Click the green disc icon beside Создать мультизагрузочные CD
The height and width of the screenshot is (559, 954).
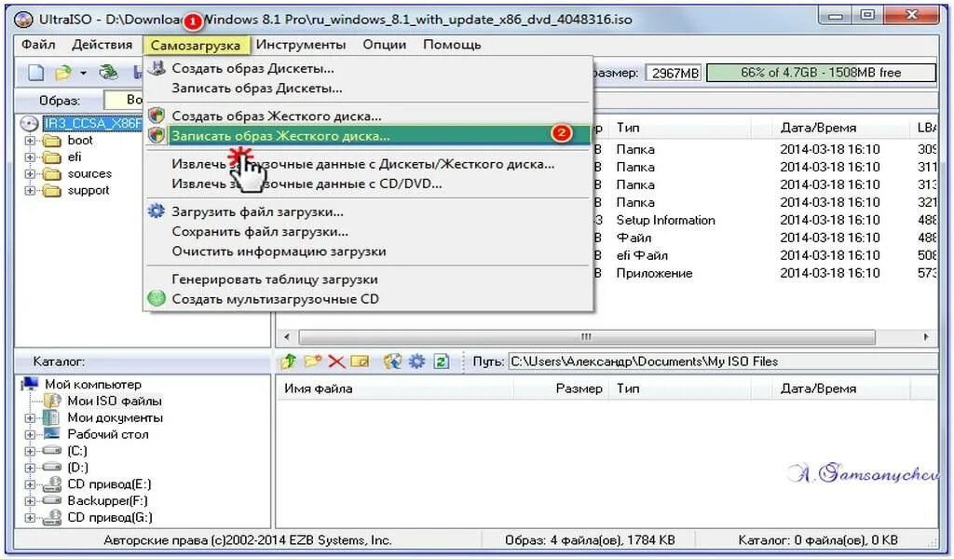point(157,299)
